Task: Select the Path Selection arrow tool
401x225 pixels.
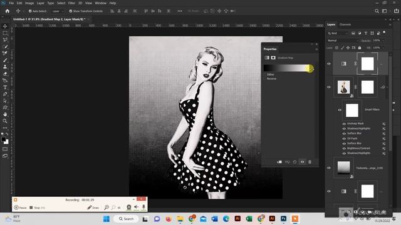Action: 5,101
